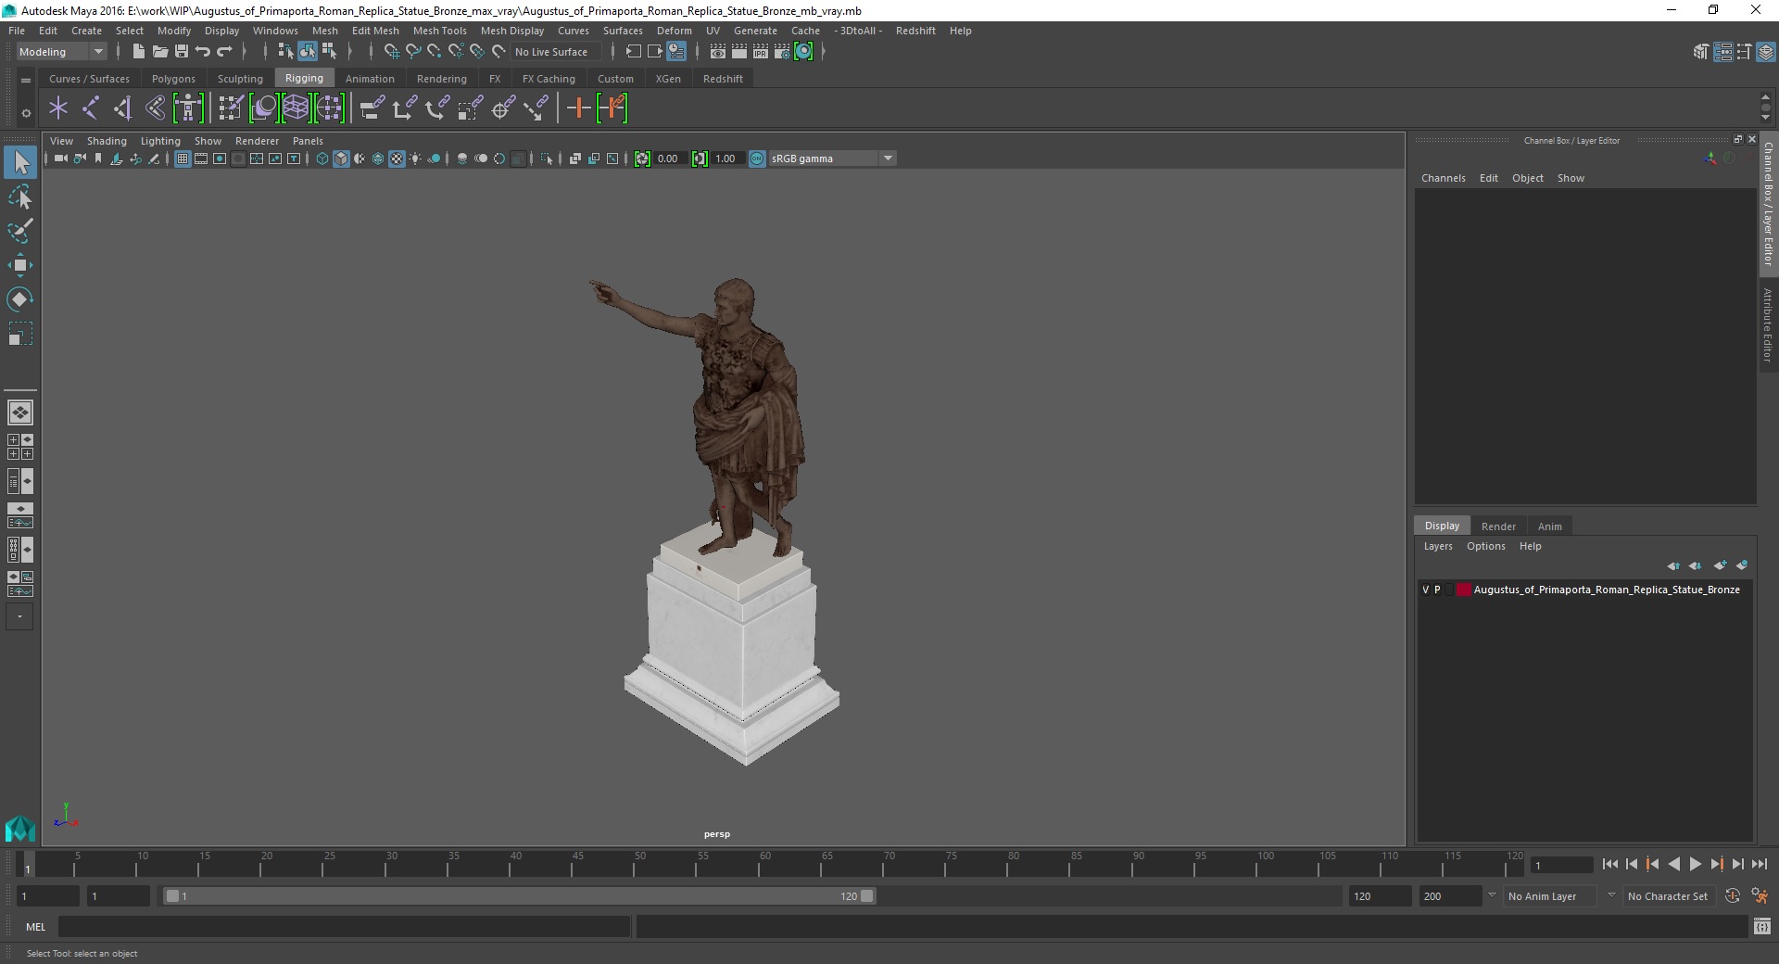Click the Snap to Grids magnet icon
This screenshot has width=1779, height=964.
[x=391, y=52]
